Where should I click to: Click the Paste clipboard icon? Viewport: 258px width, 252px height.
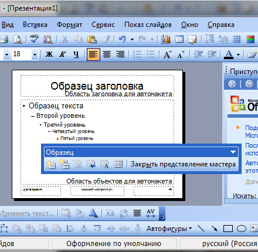click(x=92, y=39)
